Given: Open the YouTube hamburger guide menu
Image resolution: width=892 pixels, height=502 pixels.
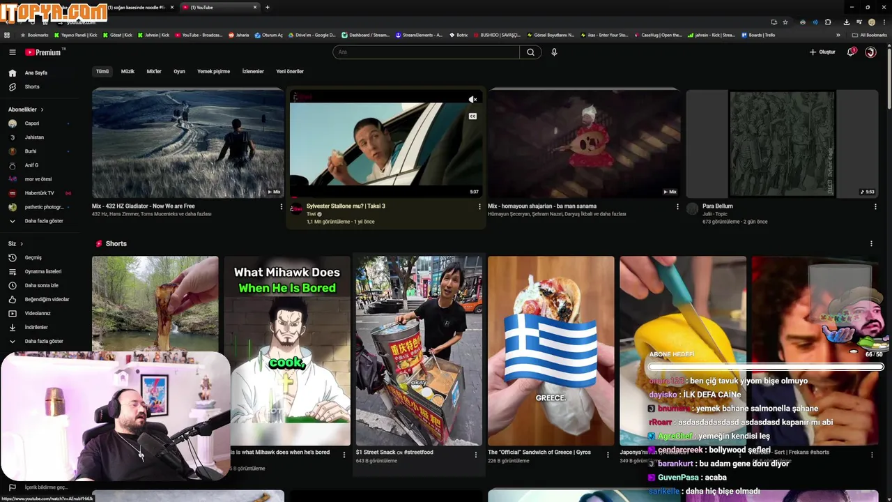Looking at the screenshot, I should 12,52.
